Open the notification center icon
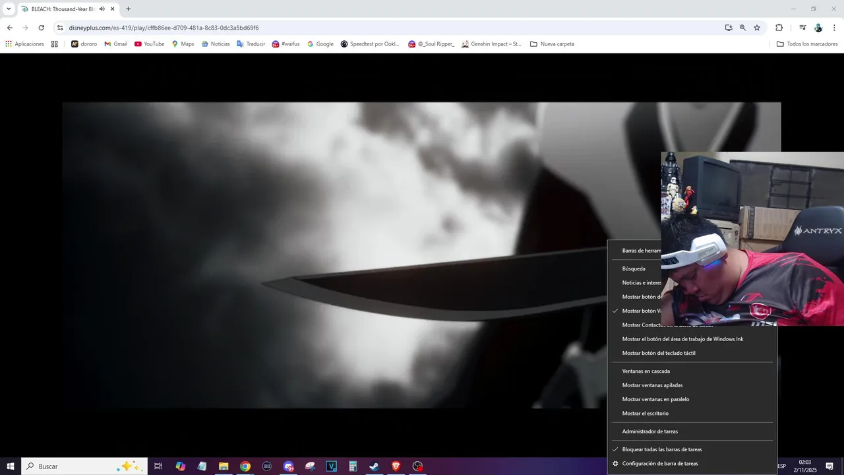844x475 pixels. tap(829, 466)
